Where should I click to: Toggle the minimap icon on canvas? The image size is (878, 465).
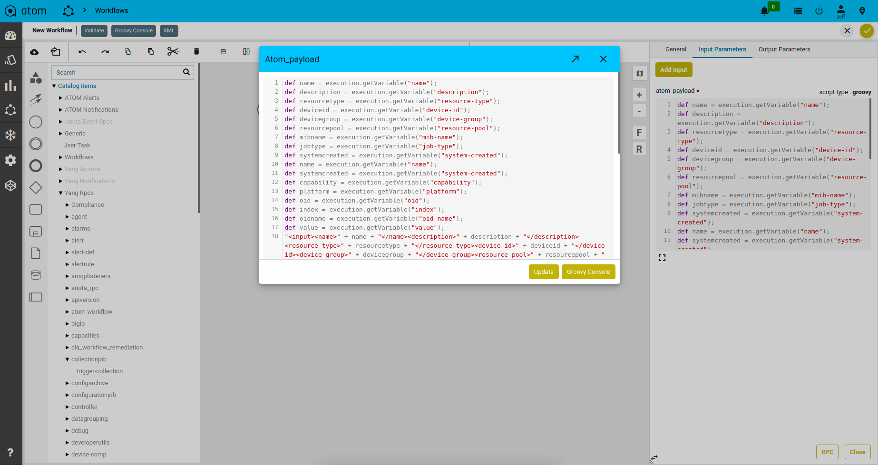(639, 73)
